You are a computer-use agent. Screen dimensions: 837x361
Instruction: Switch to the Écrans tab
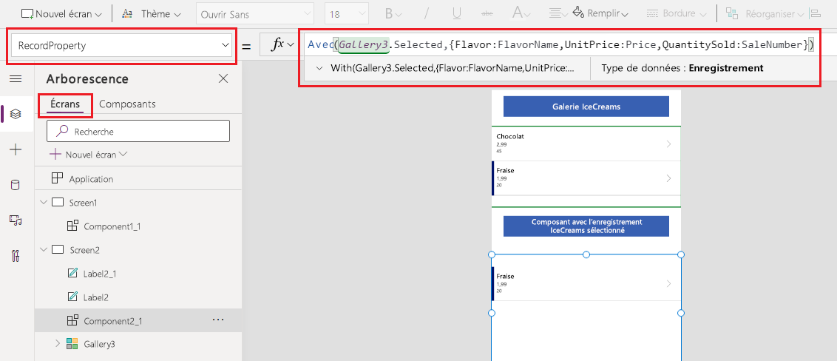(x=65, y=104)
